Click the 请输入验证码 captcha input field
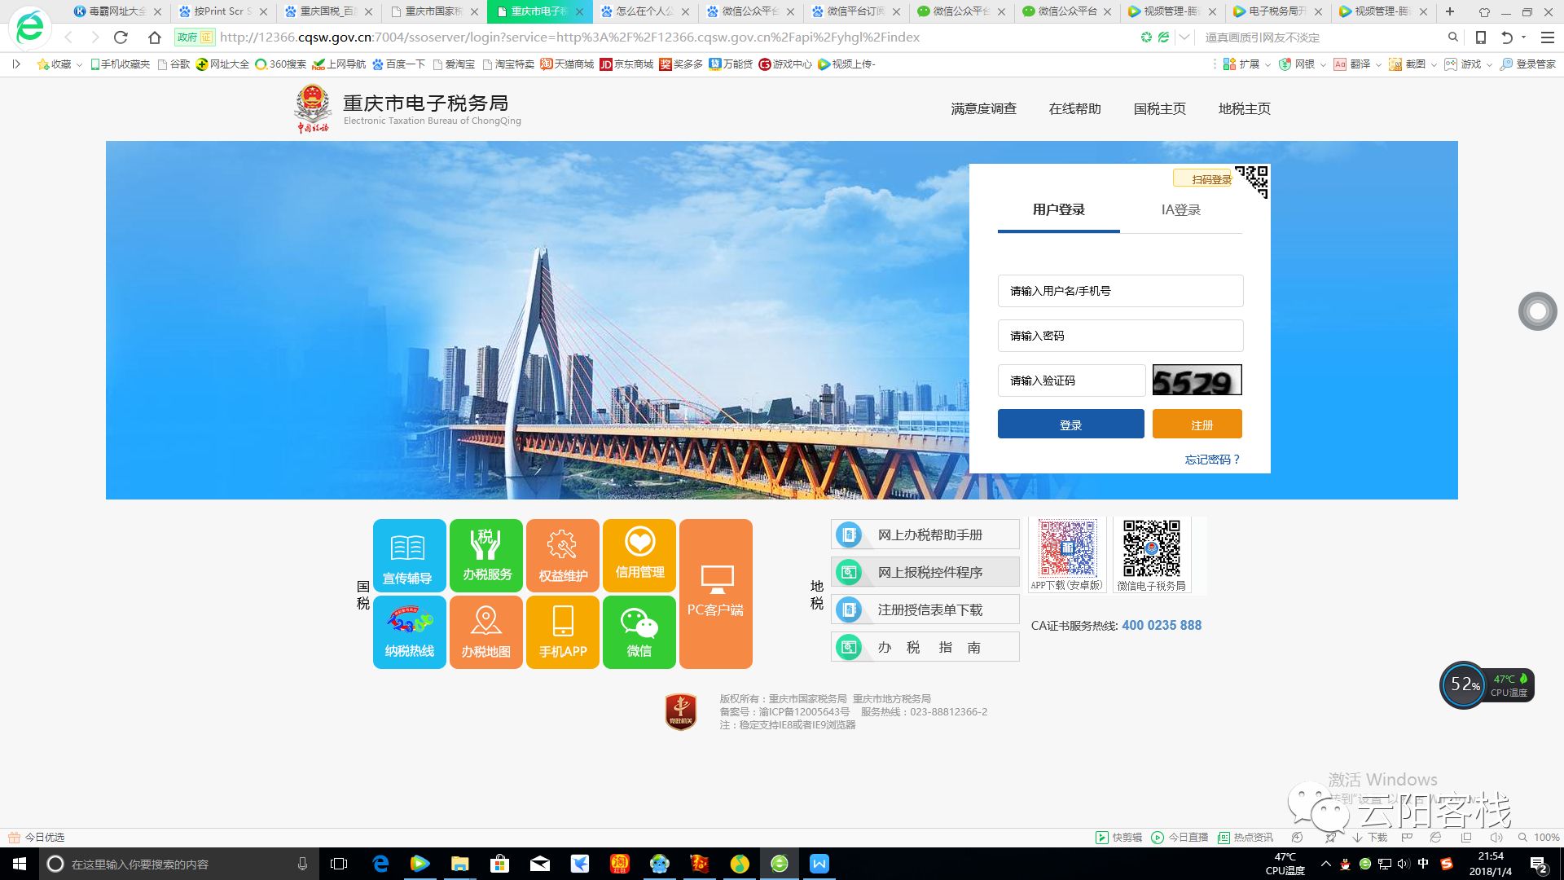 click(x=1071, y=380)
